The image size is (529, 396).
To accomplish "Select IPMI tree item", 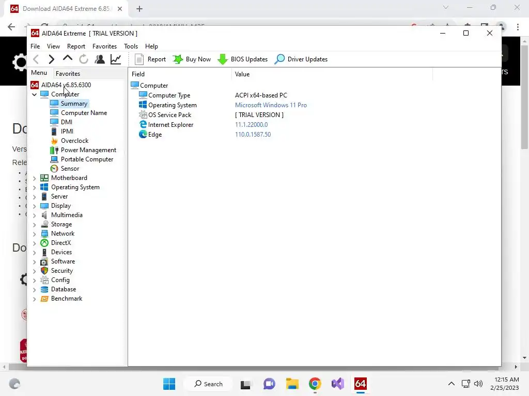I will click(x=67, y=131).
